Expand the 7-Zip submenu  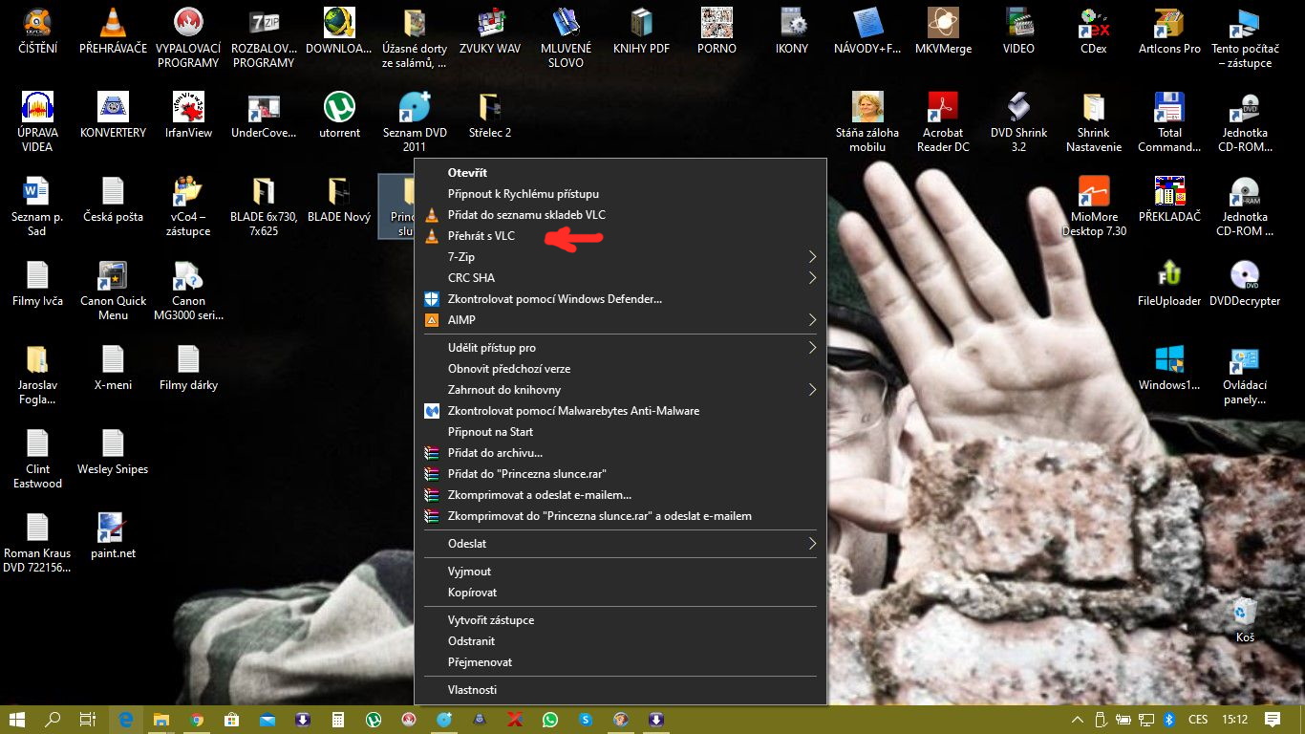click(620, 257)
